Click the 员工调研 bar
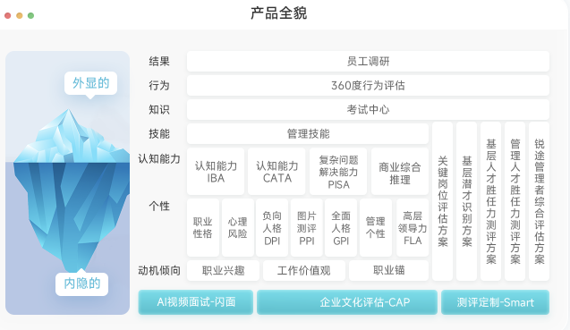 (x=368, y=62)
